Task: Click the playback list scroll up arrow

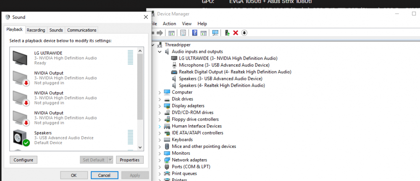Action: click(140, 51)
